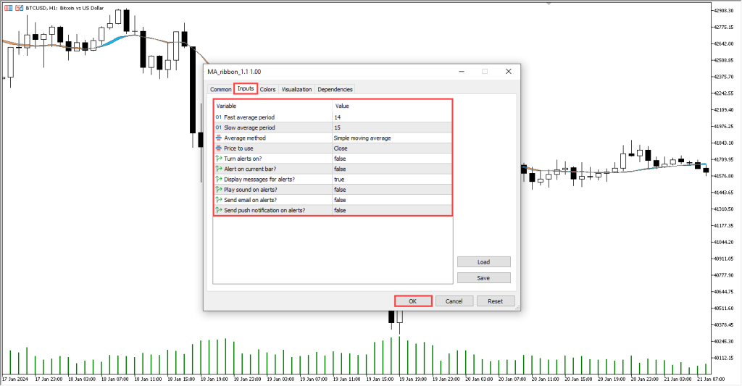Click the Save button
Screen dimensions: 742x386
(x=483, y=278)
